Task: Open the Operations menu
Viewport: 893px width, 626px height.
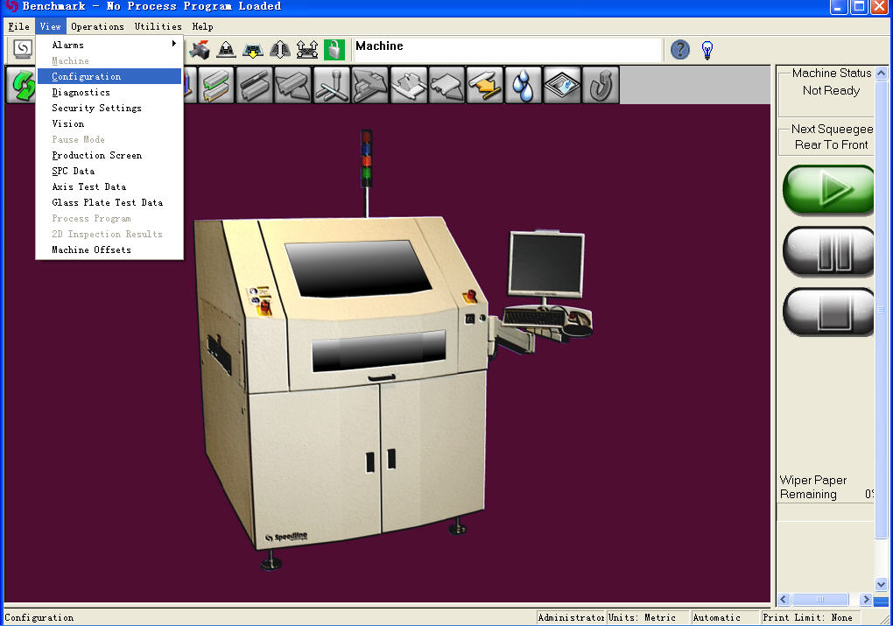Action: pyautogui.click(x=97, y=27)
